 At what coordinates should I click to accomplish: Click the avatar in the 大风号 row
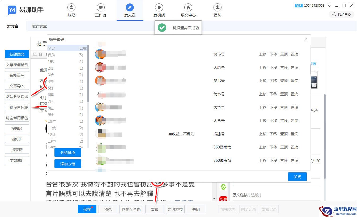point(100,67)
